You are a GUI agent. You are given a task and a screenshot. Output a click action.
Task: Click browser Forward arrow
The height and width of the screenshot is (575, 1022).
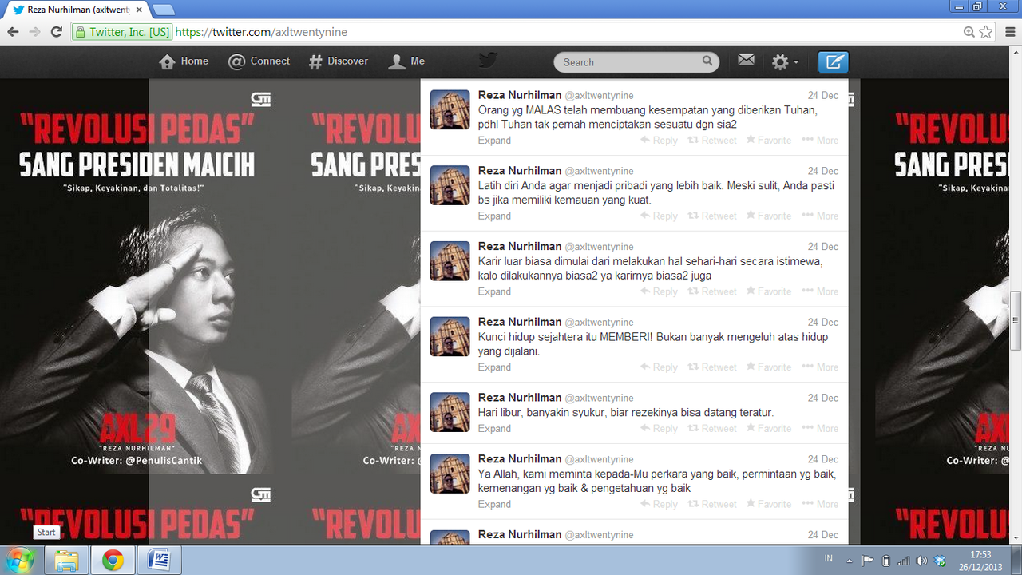point(34,32)
